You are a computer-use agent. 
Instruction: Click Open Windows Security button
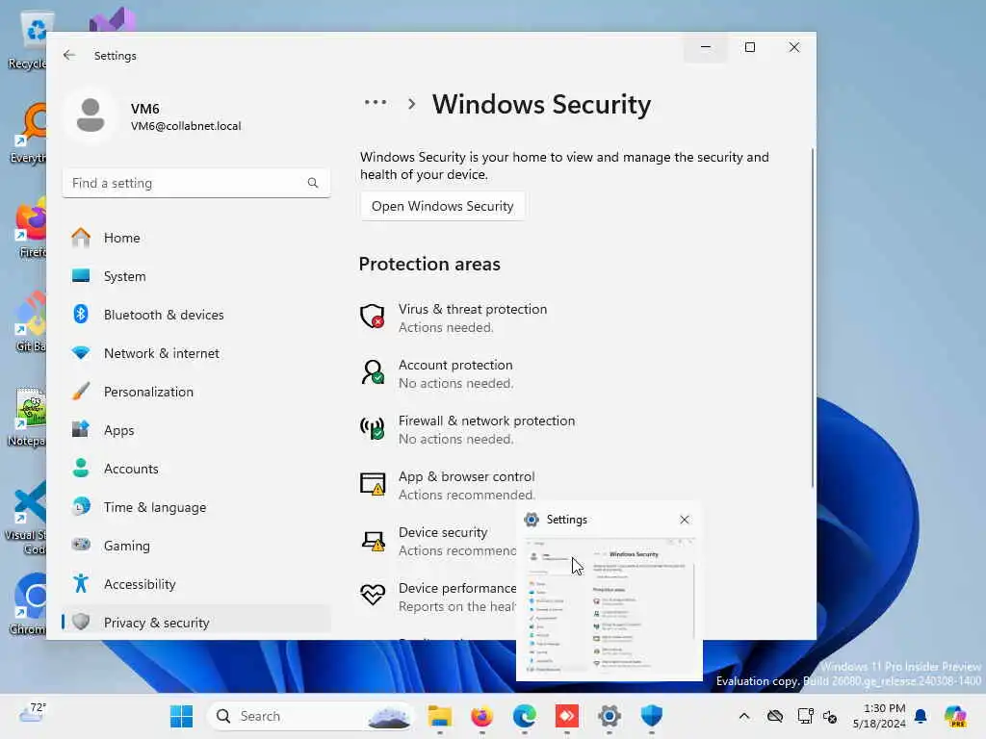coord(443,206)
